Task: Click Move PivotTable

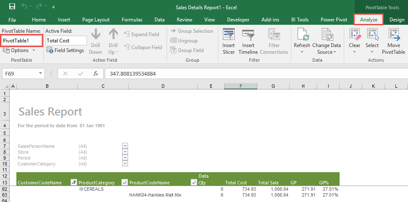Action: click(x=393, y=42)
